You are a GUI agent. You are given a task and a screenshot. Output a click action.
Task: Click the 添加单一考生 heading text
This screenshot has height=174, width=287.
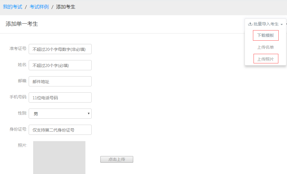click(22, 24)
